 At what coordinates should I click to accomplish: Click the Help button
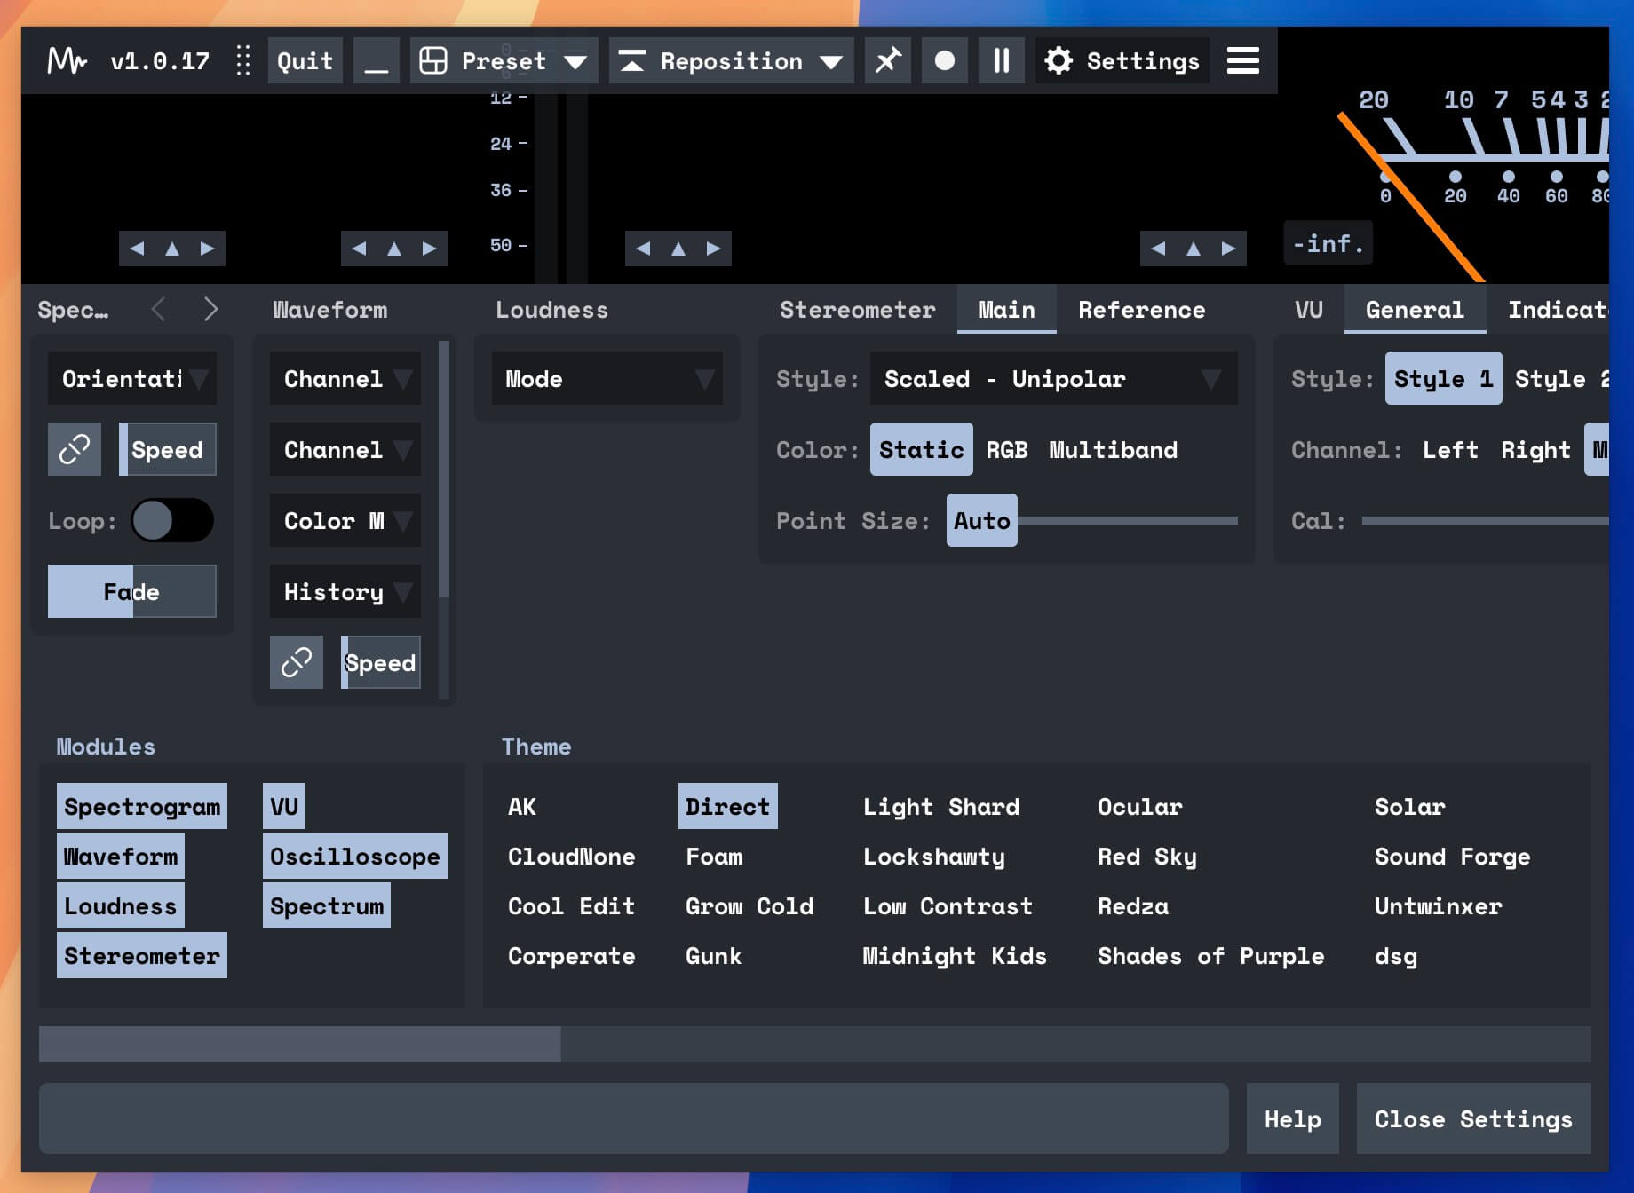click(x=1292, y=1119)
